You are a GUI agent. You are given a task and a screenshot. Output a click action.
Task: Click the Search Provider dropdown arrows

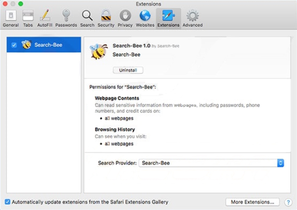point(280,163)
